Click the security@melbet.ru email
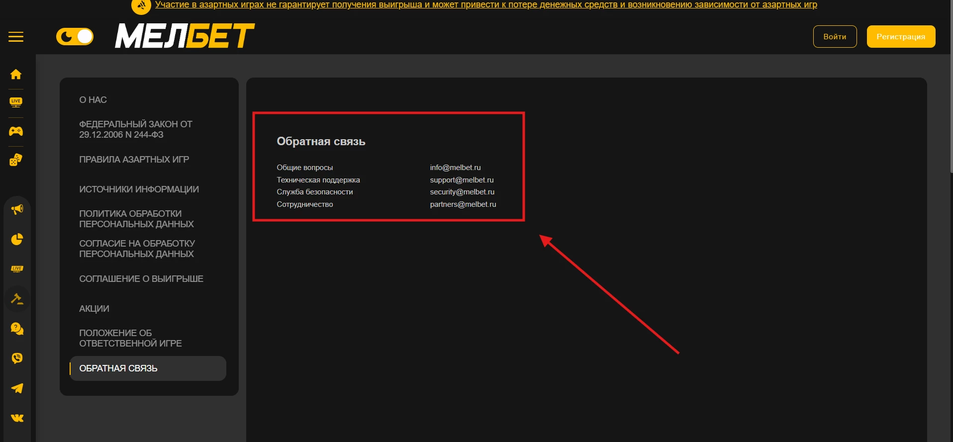The image size is (953, 442). (463, 192)
